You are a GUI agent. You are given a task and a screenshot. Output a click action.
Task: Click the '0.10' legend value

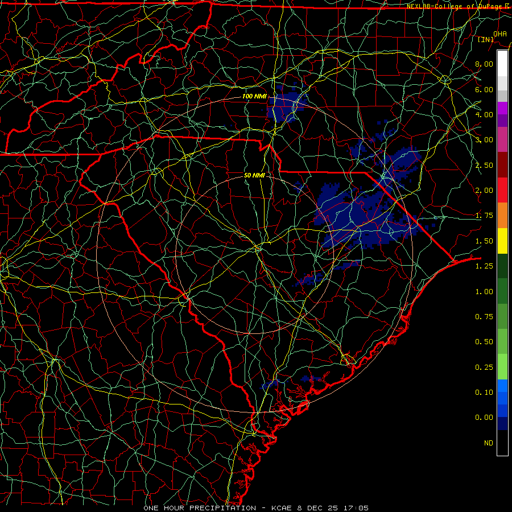click(484, 393)
